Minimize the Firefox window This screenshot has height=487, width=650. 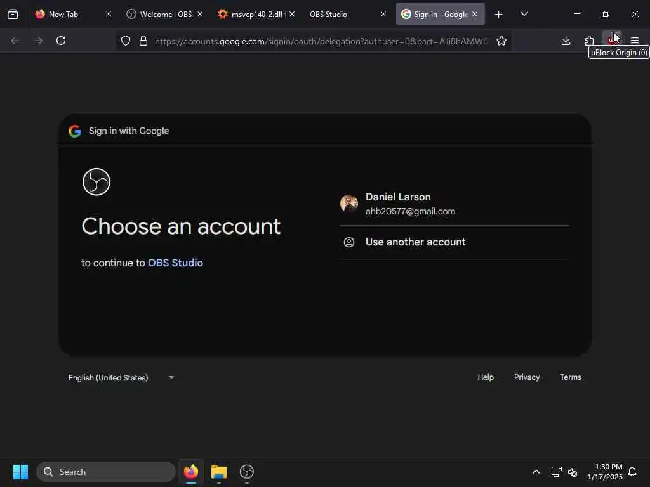tap(576, 14)
